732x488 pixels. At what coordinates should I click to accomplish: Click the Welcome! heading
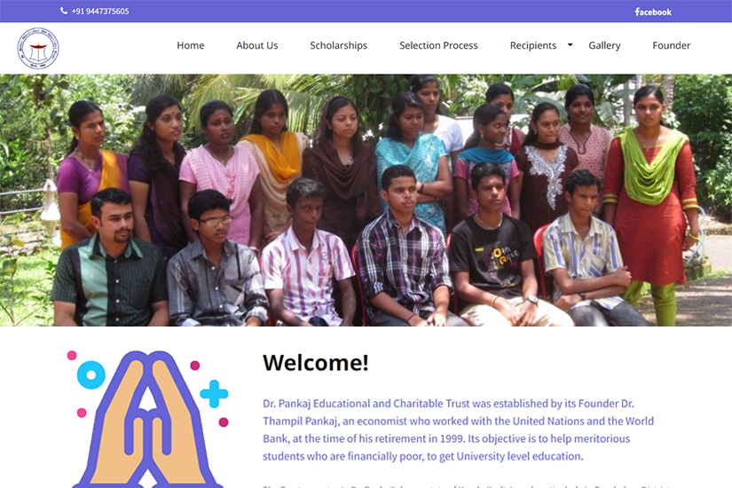coord(316,362)
